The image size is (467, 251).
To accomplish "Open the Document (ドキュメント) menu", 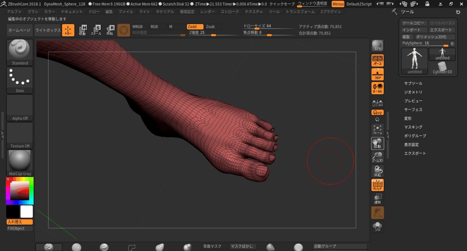I will (x=72, y=12).
